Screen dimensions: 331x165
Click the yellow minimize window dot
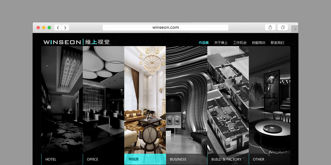[x=44, y=28]
